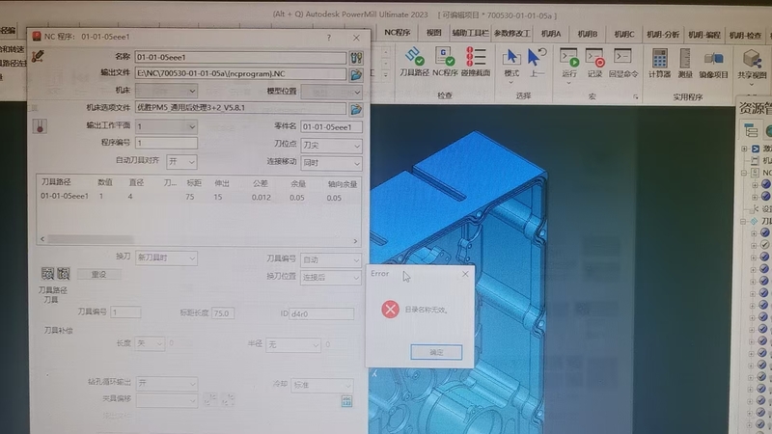Open the 换刀 dropdown showing 新刀具时
Viewport: 772px width, 434px height.
(x=166, y=258)
